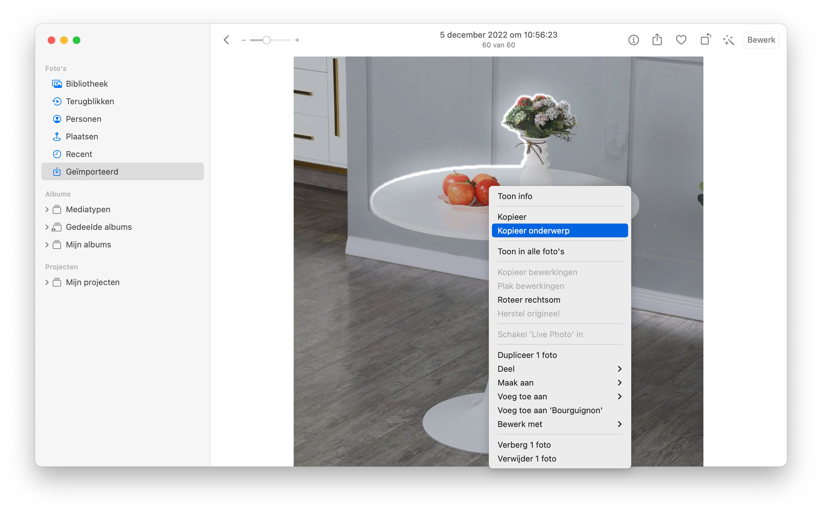Click the Recent clock icon
The width and height of the screenshot is (822, 513).
tap(57, 154)
